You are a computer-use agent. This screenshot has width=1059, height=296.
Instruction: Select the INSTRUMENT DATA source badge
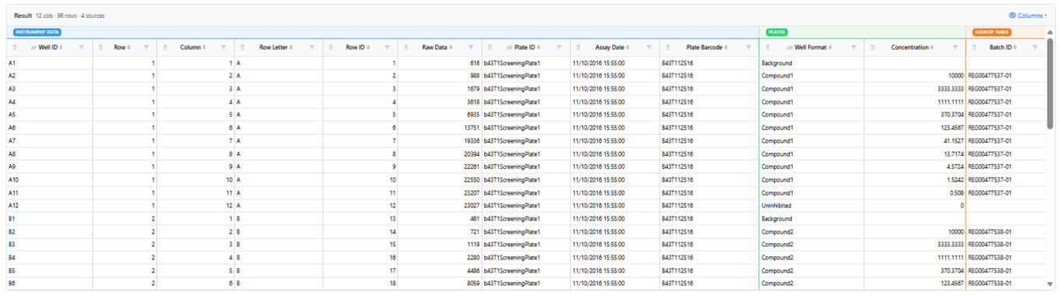coord(37,32)
